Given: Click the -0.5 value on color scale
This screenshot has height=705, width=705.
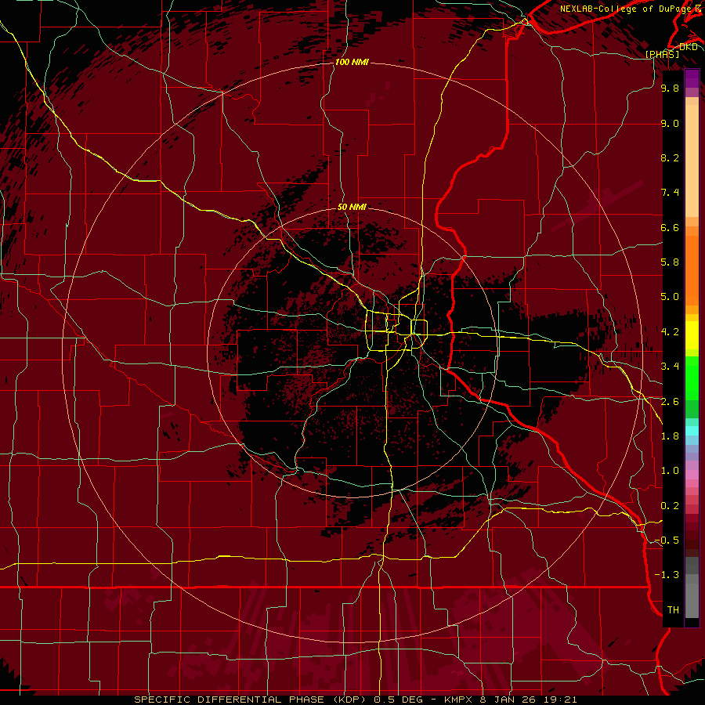Looking at the screenshot, I should (x=667, y=540).
